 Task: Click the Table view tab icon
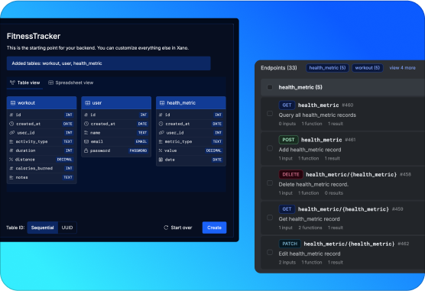click(12, 82)
